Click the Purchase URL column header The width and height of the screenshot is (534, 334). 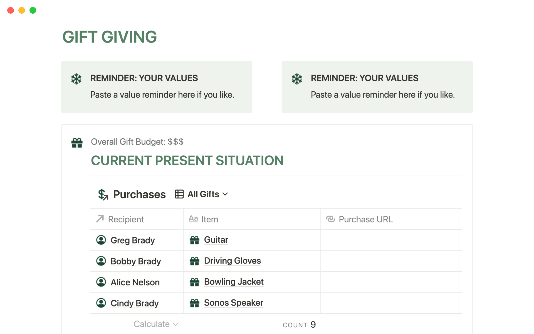(365, 219)
